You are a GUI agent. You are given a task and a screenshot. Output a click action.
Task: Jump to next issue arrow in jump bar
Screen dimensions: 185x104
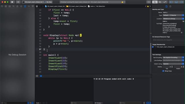coord(150,6)
